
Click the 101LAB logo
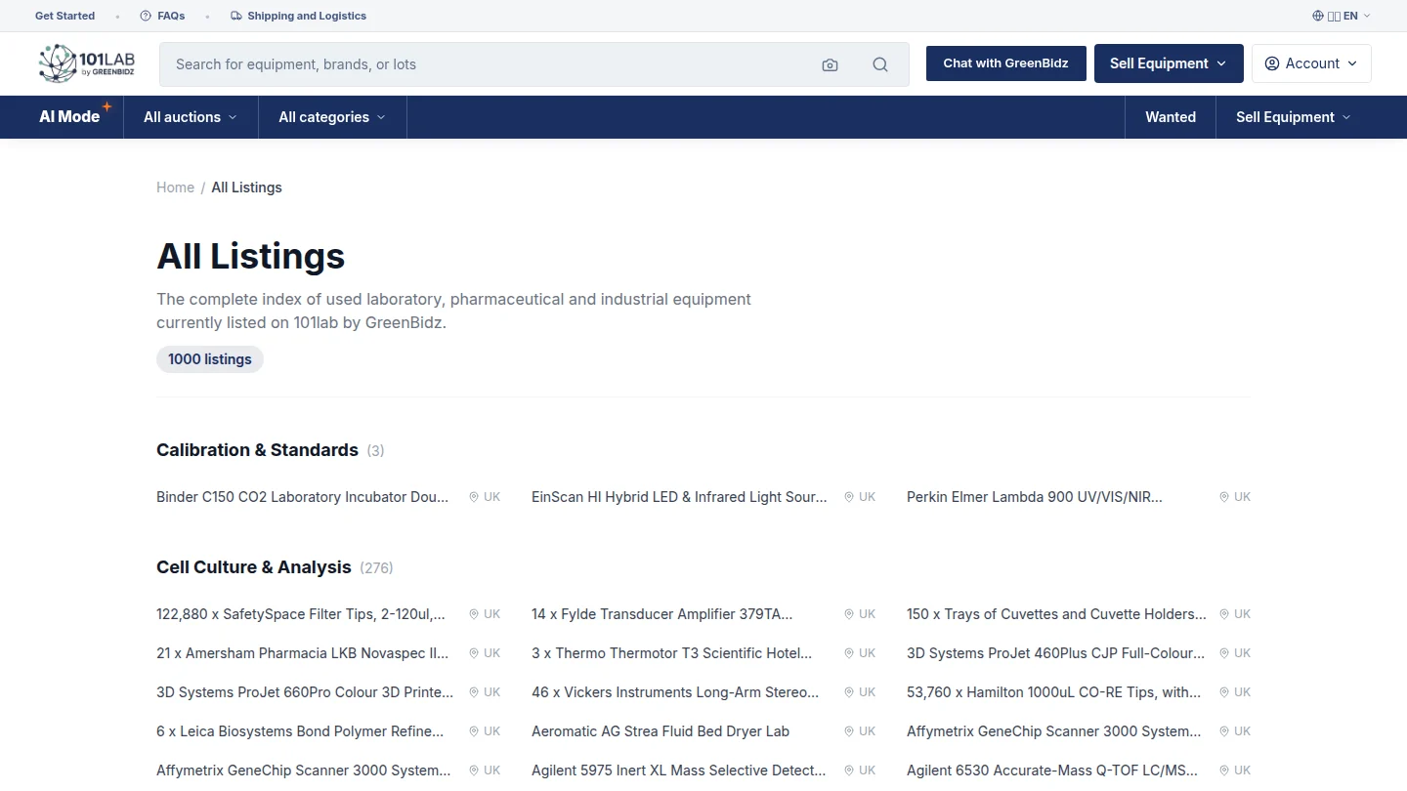pyautogui.click(x=87, y=63)
